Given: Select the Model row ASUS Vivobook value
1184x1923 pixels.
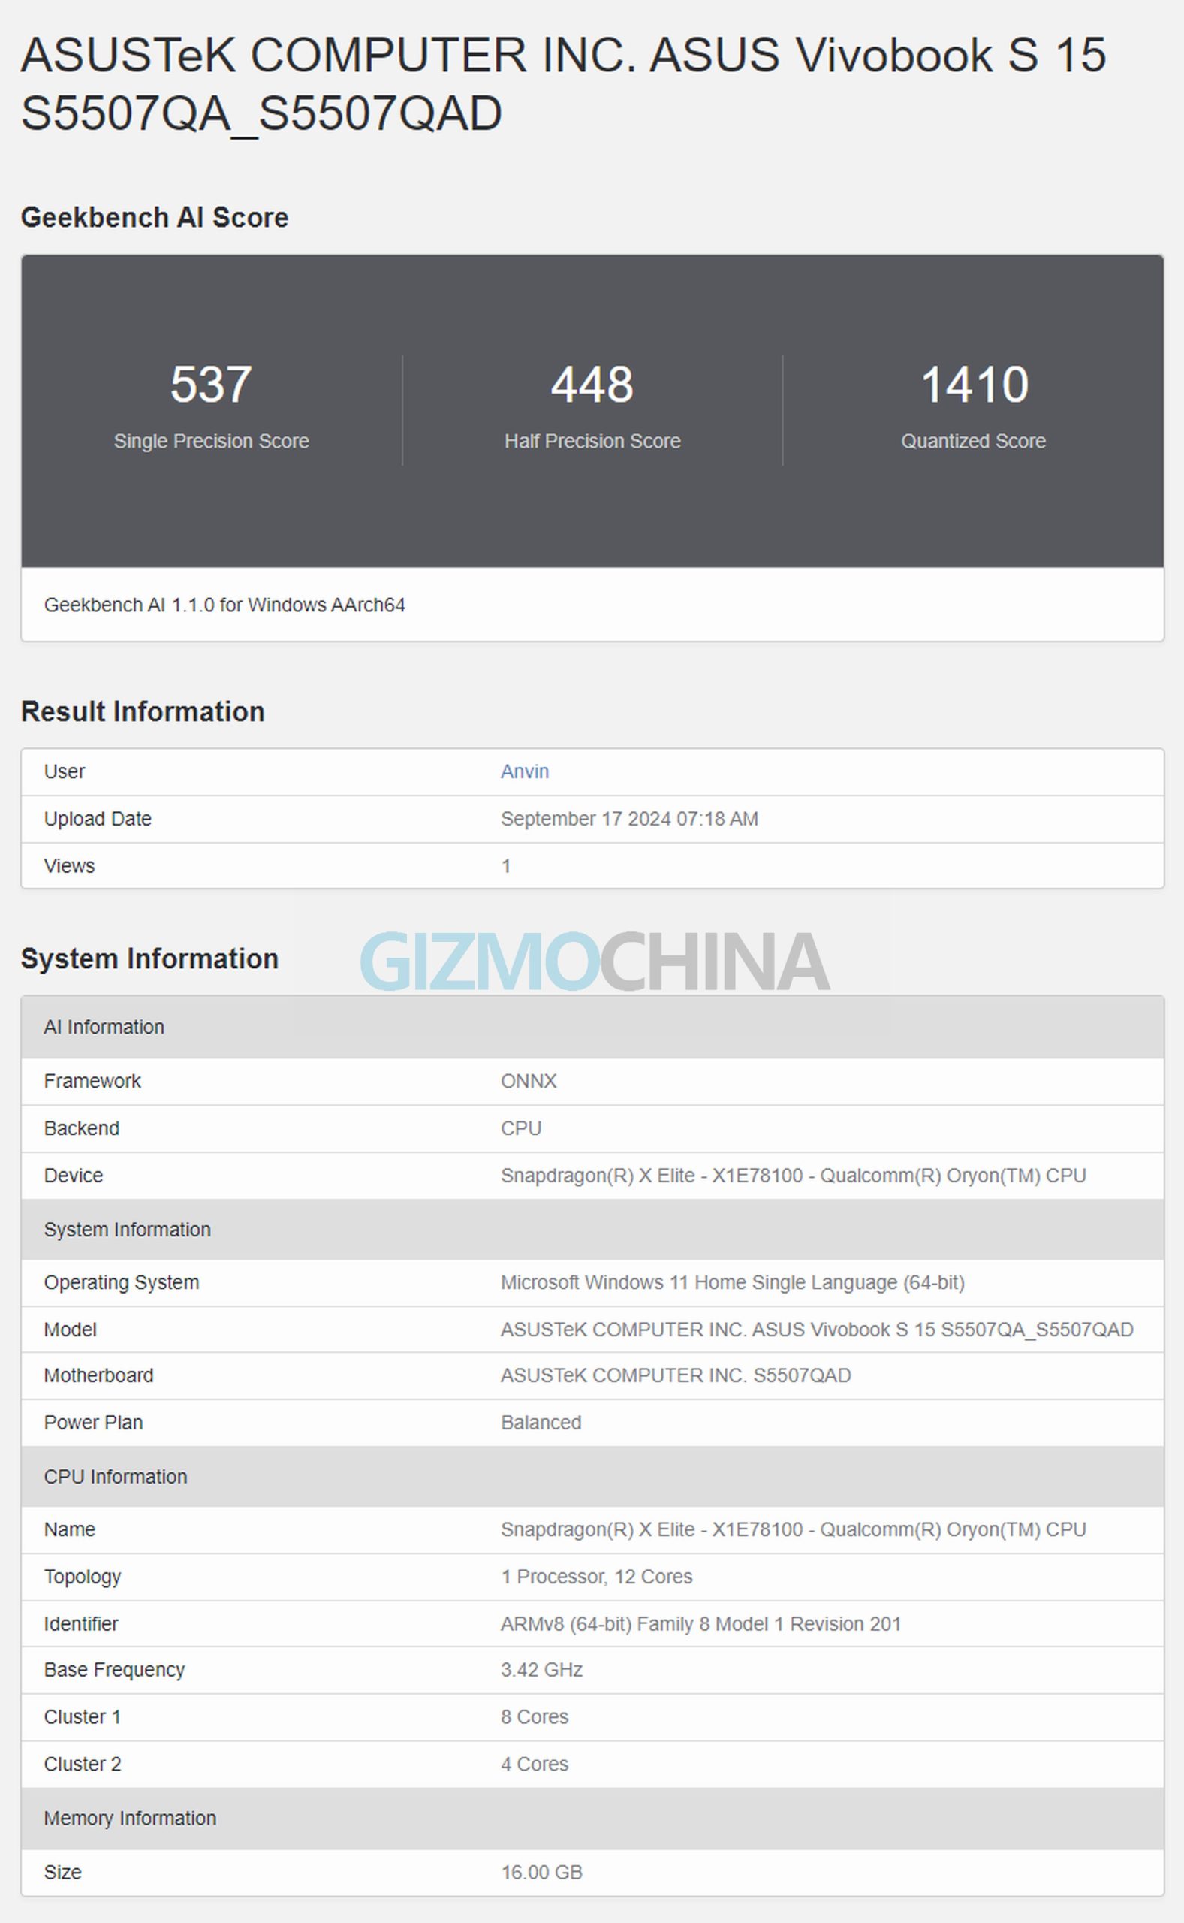Looking at the screenshot, I should pos(817,1330).
